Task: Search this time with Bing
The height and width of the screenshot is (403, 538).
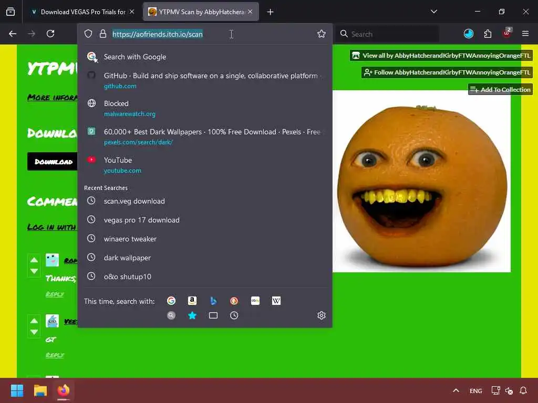Action: [213, 301]
